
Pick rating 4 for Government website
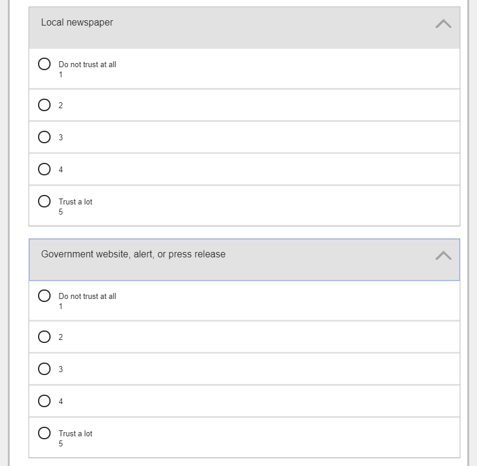point(45,401)
